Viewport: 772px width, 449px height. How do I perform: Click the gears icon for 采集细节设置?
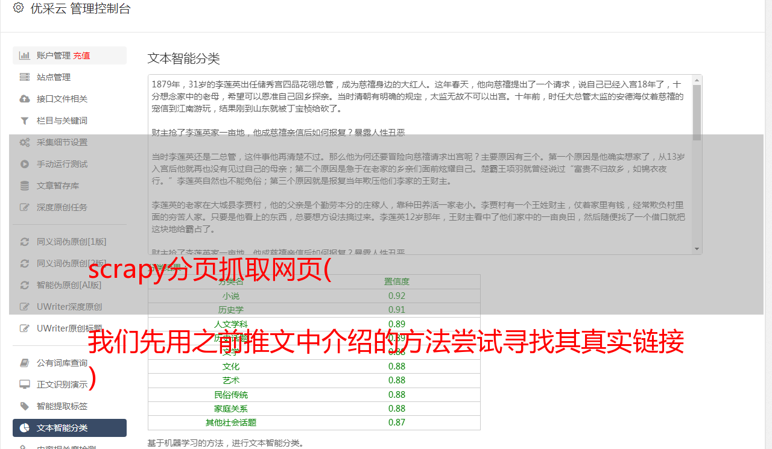click(25, 142)
